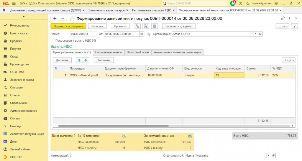The height and width of the screenshot is (161, 302).
Task: Open Руководителю section in sidebar
Action: [20, 25]
